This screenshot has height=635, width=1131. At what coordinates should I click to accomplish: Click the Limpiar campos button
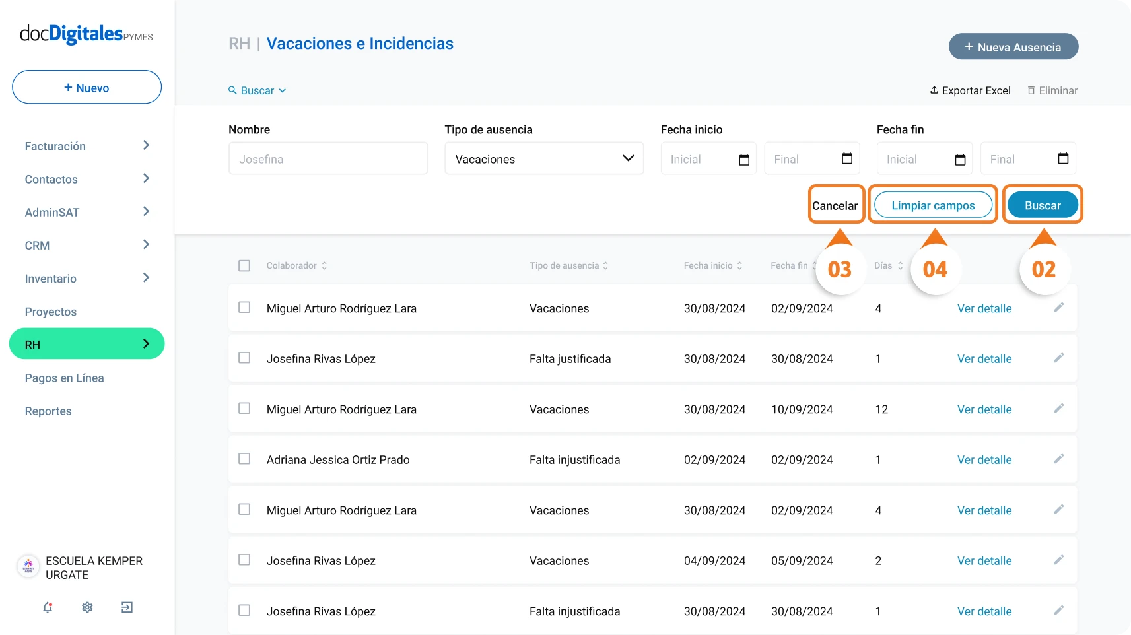(x=933, y=205)
